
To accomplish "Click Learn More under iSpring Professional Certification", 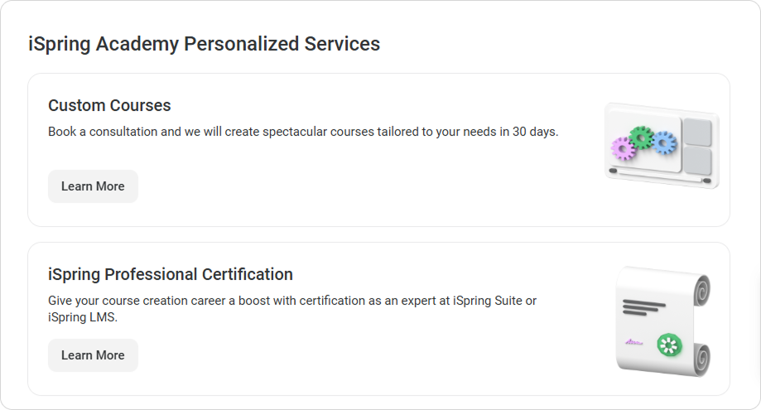I will coord(93,355).
